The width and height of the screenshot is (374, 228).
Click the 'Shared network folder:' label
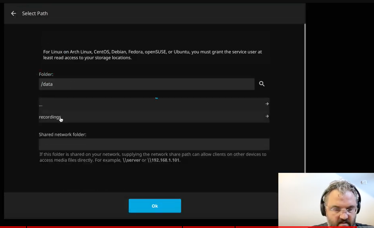[x=63, y=134]
